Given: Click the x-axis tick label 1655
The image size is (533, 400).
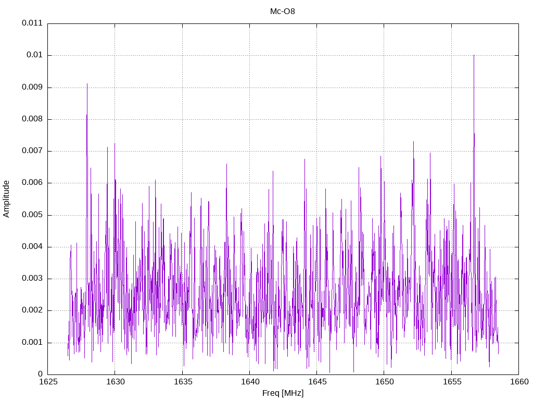Looking at the screenshot, I should tap(452, 382).
